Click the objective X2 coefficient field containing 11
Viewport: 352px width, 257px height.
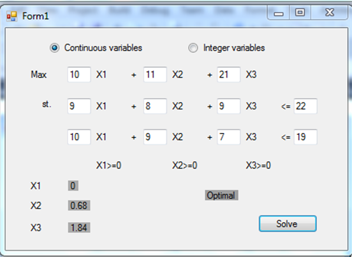coord(155,74)
